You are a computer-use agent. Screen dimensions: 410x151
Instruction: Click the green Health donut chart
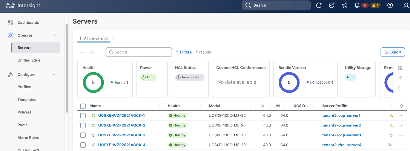[93, 82]
